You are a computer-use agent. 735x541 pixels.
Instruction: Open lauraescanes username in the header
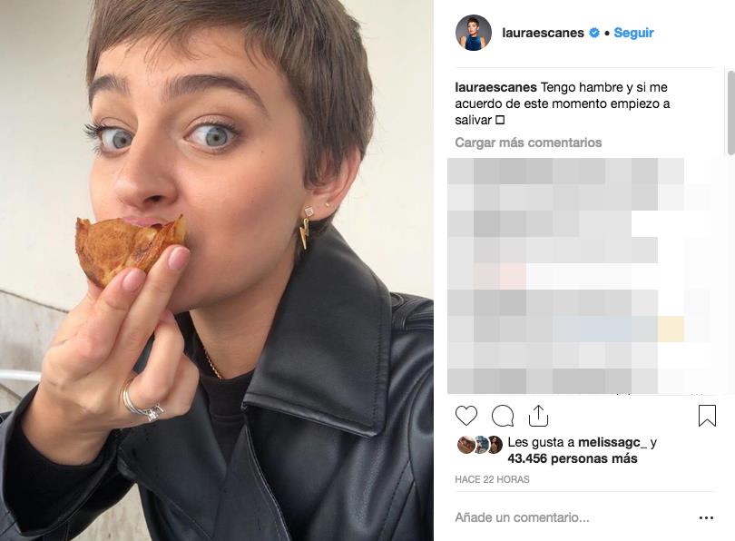pyautogui.click(x=543, y=33)
